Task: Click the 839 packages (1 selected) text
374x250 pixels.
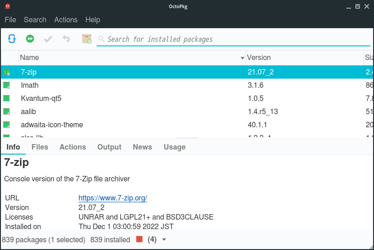Action: pyautogui.click(x=44, y=240)
